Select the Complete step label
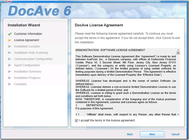The image size is (189, 140). pyautogui.click(x=20, y=84)
